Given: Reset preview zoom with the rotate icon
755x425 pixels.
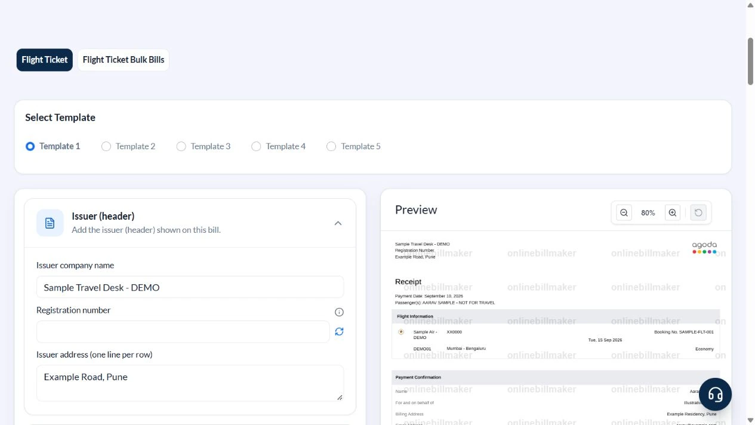Looking at the screenshot, I should pos(698,213).
